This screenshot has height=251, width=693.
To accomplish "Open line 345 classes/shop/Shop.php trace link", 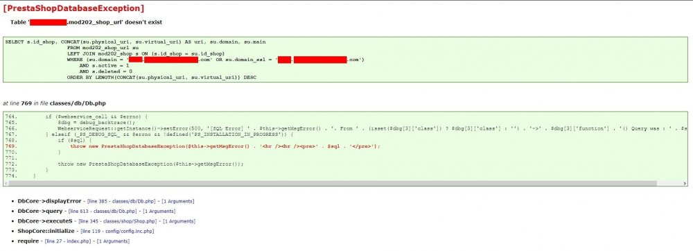I will [x=117, y=221].
